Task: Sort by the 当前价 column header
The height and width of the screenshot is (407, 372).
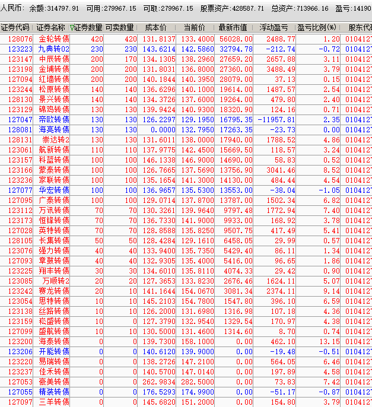Action: [x=195, y=27]
